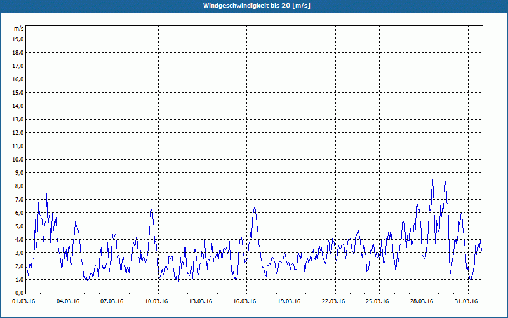
Task: Click the date label '13.03.16'
Action: [201, 301]
